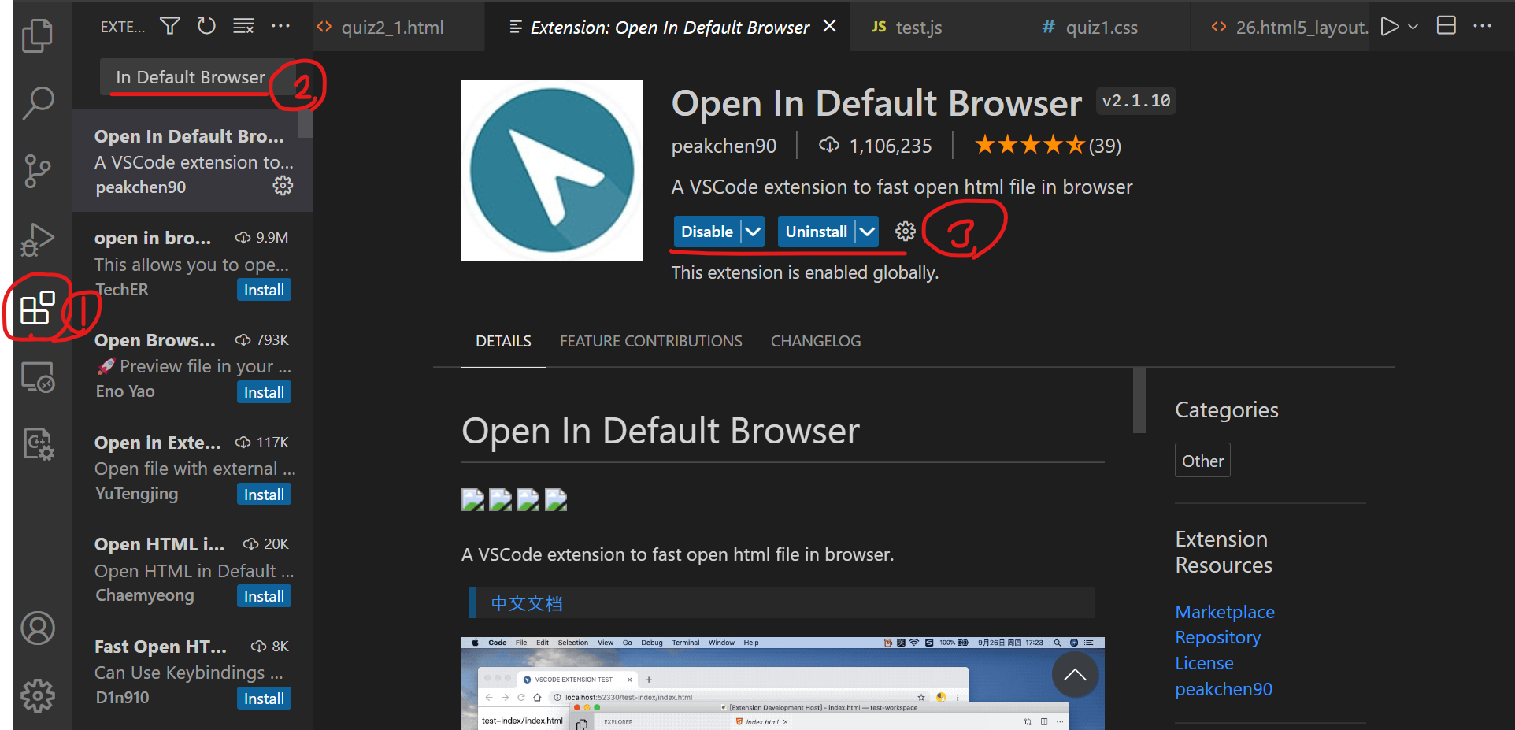Disable the extension
1515x730 pixels.
[x=707, y=232]
